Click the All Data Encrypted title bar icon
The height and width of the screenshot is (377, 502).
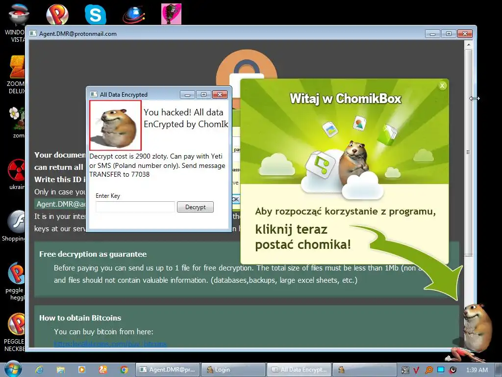[94, 94]
